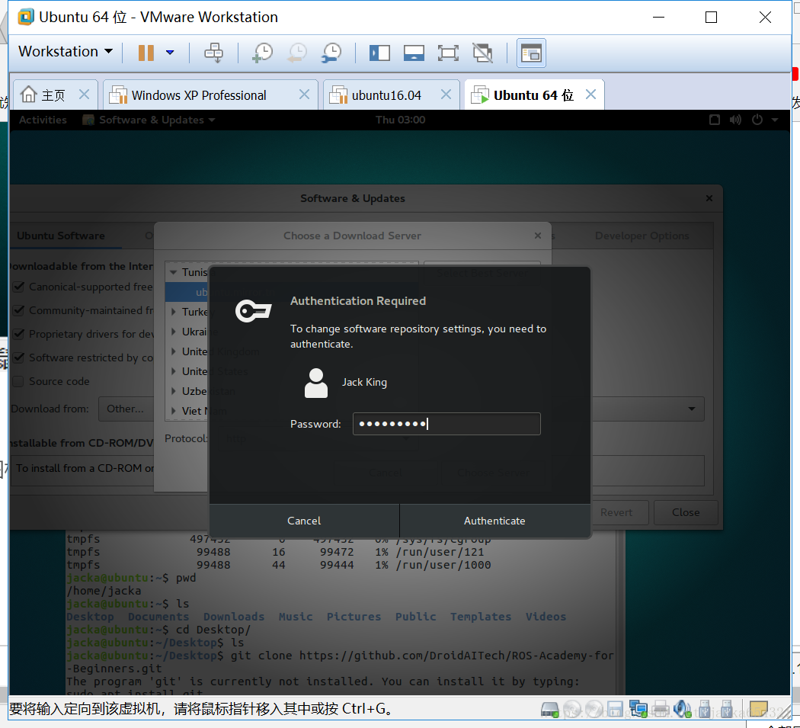Click Close in Software & Updates window
800x728 pixels.
click(686, 512)
